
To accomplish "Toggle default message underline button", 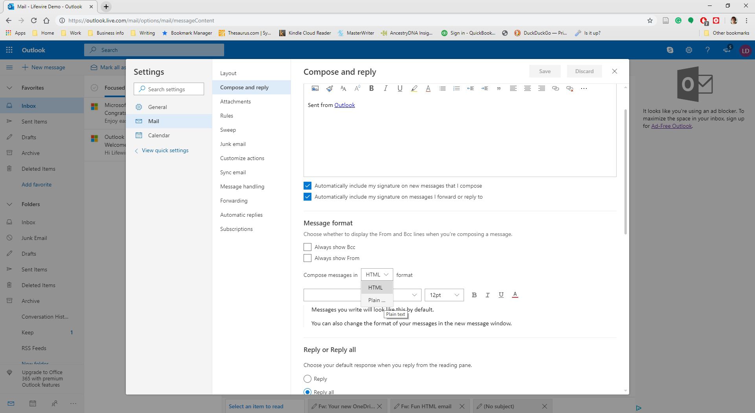I will 501,295.
